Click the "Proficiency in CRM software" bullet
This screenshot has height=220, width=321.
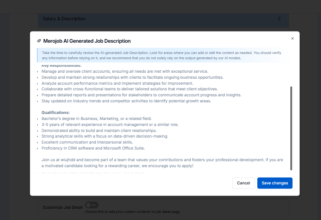pyautogui.click(x=93, y=148)
